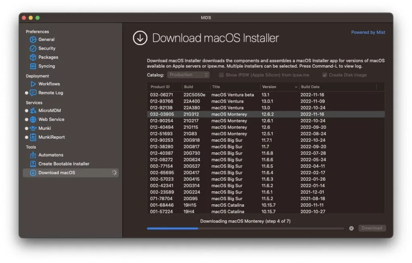The height and width of the screenshot is (263, 412).
Task: Open the Catalog Production dropdown
Action: [188, 75]
